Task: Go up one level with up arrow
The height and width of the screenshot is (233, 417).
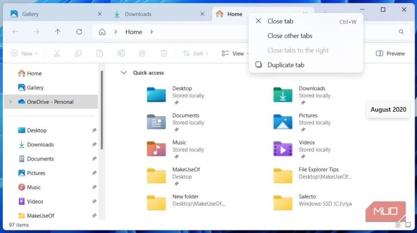Action: point(58,32)
